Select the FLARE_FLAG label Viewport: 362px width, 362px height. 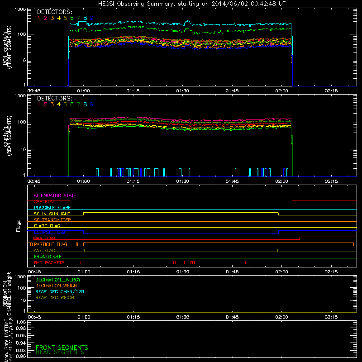point(47,226)
